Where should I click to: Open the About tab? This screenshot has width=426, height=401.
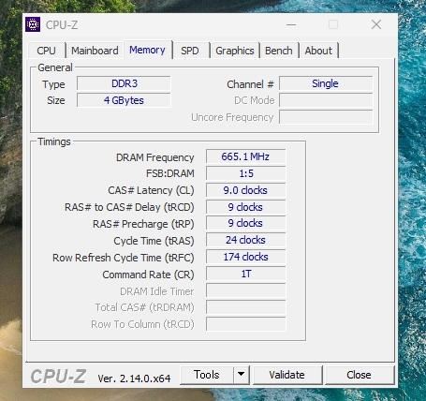point(318,51)
